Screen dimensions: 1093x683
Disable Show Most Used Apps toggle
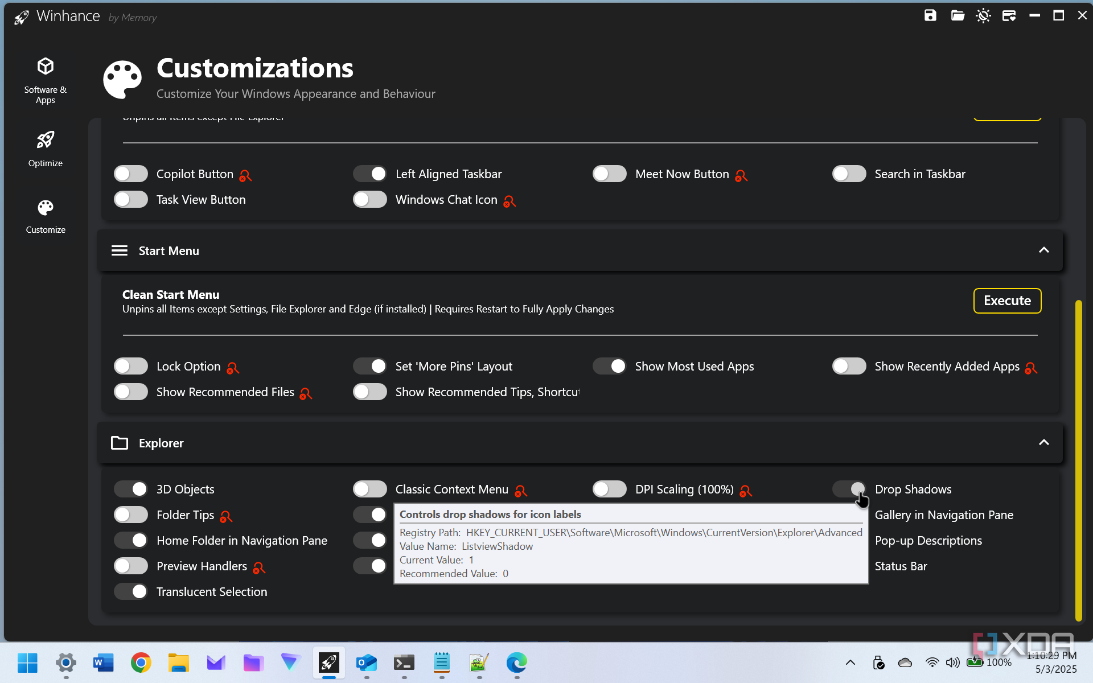610,366
